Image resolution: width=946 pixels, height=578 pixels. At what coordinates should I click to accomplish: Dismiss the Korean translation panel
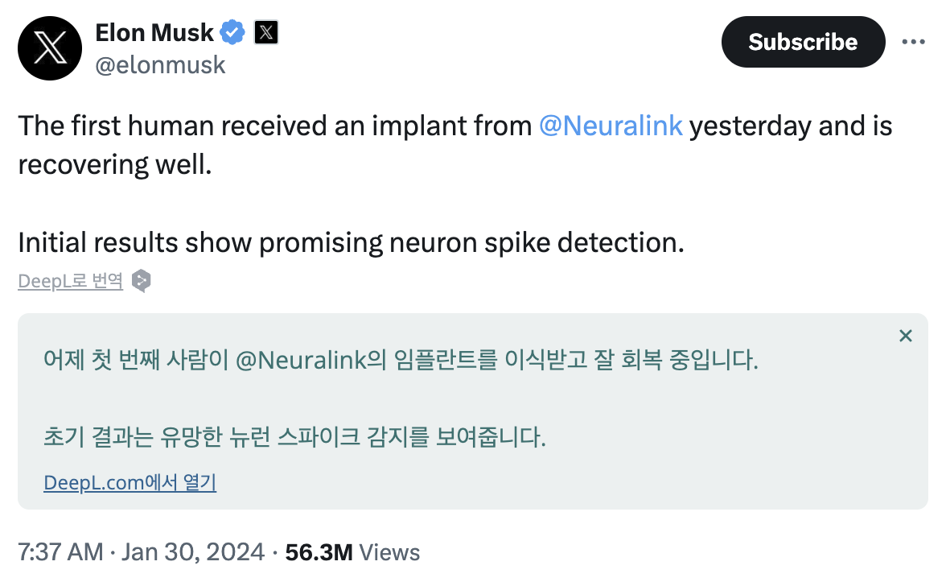coord(905,336)
